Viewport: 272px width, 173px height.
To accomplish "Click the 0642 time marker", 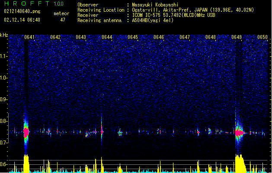I will [x=55, y=37].
